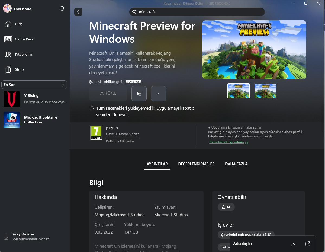Pop out the Arkadaşlar panel
The width and height of the screenshot is (325, 252).
click(308, 244)
